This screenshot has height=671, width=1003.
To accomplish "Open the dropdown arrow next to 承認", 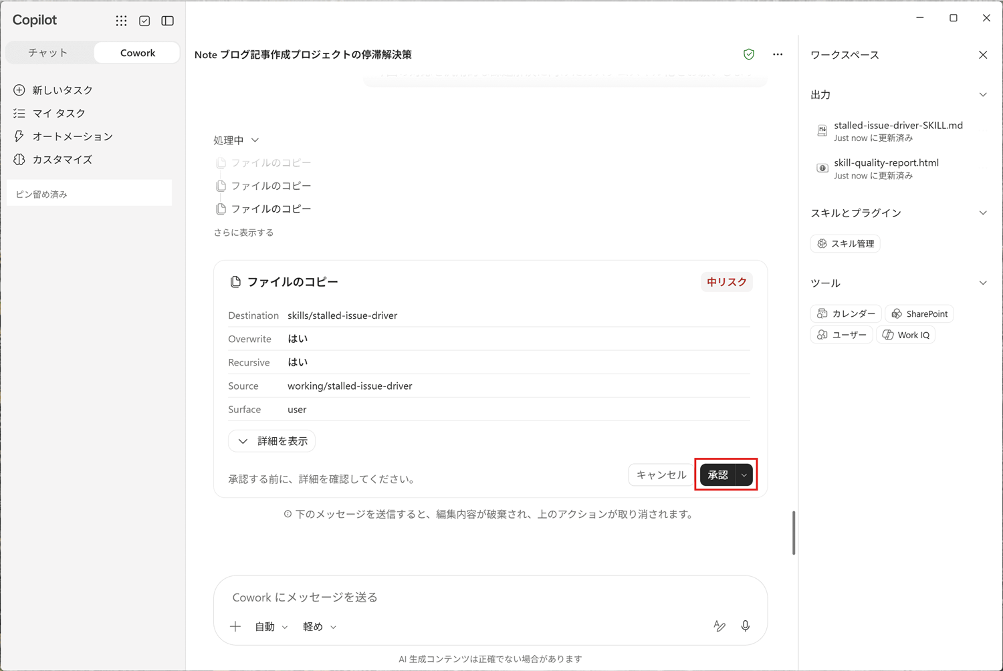I will point(744,475).
